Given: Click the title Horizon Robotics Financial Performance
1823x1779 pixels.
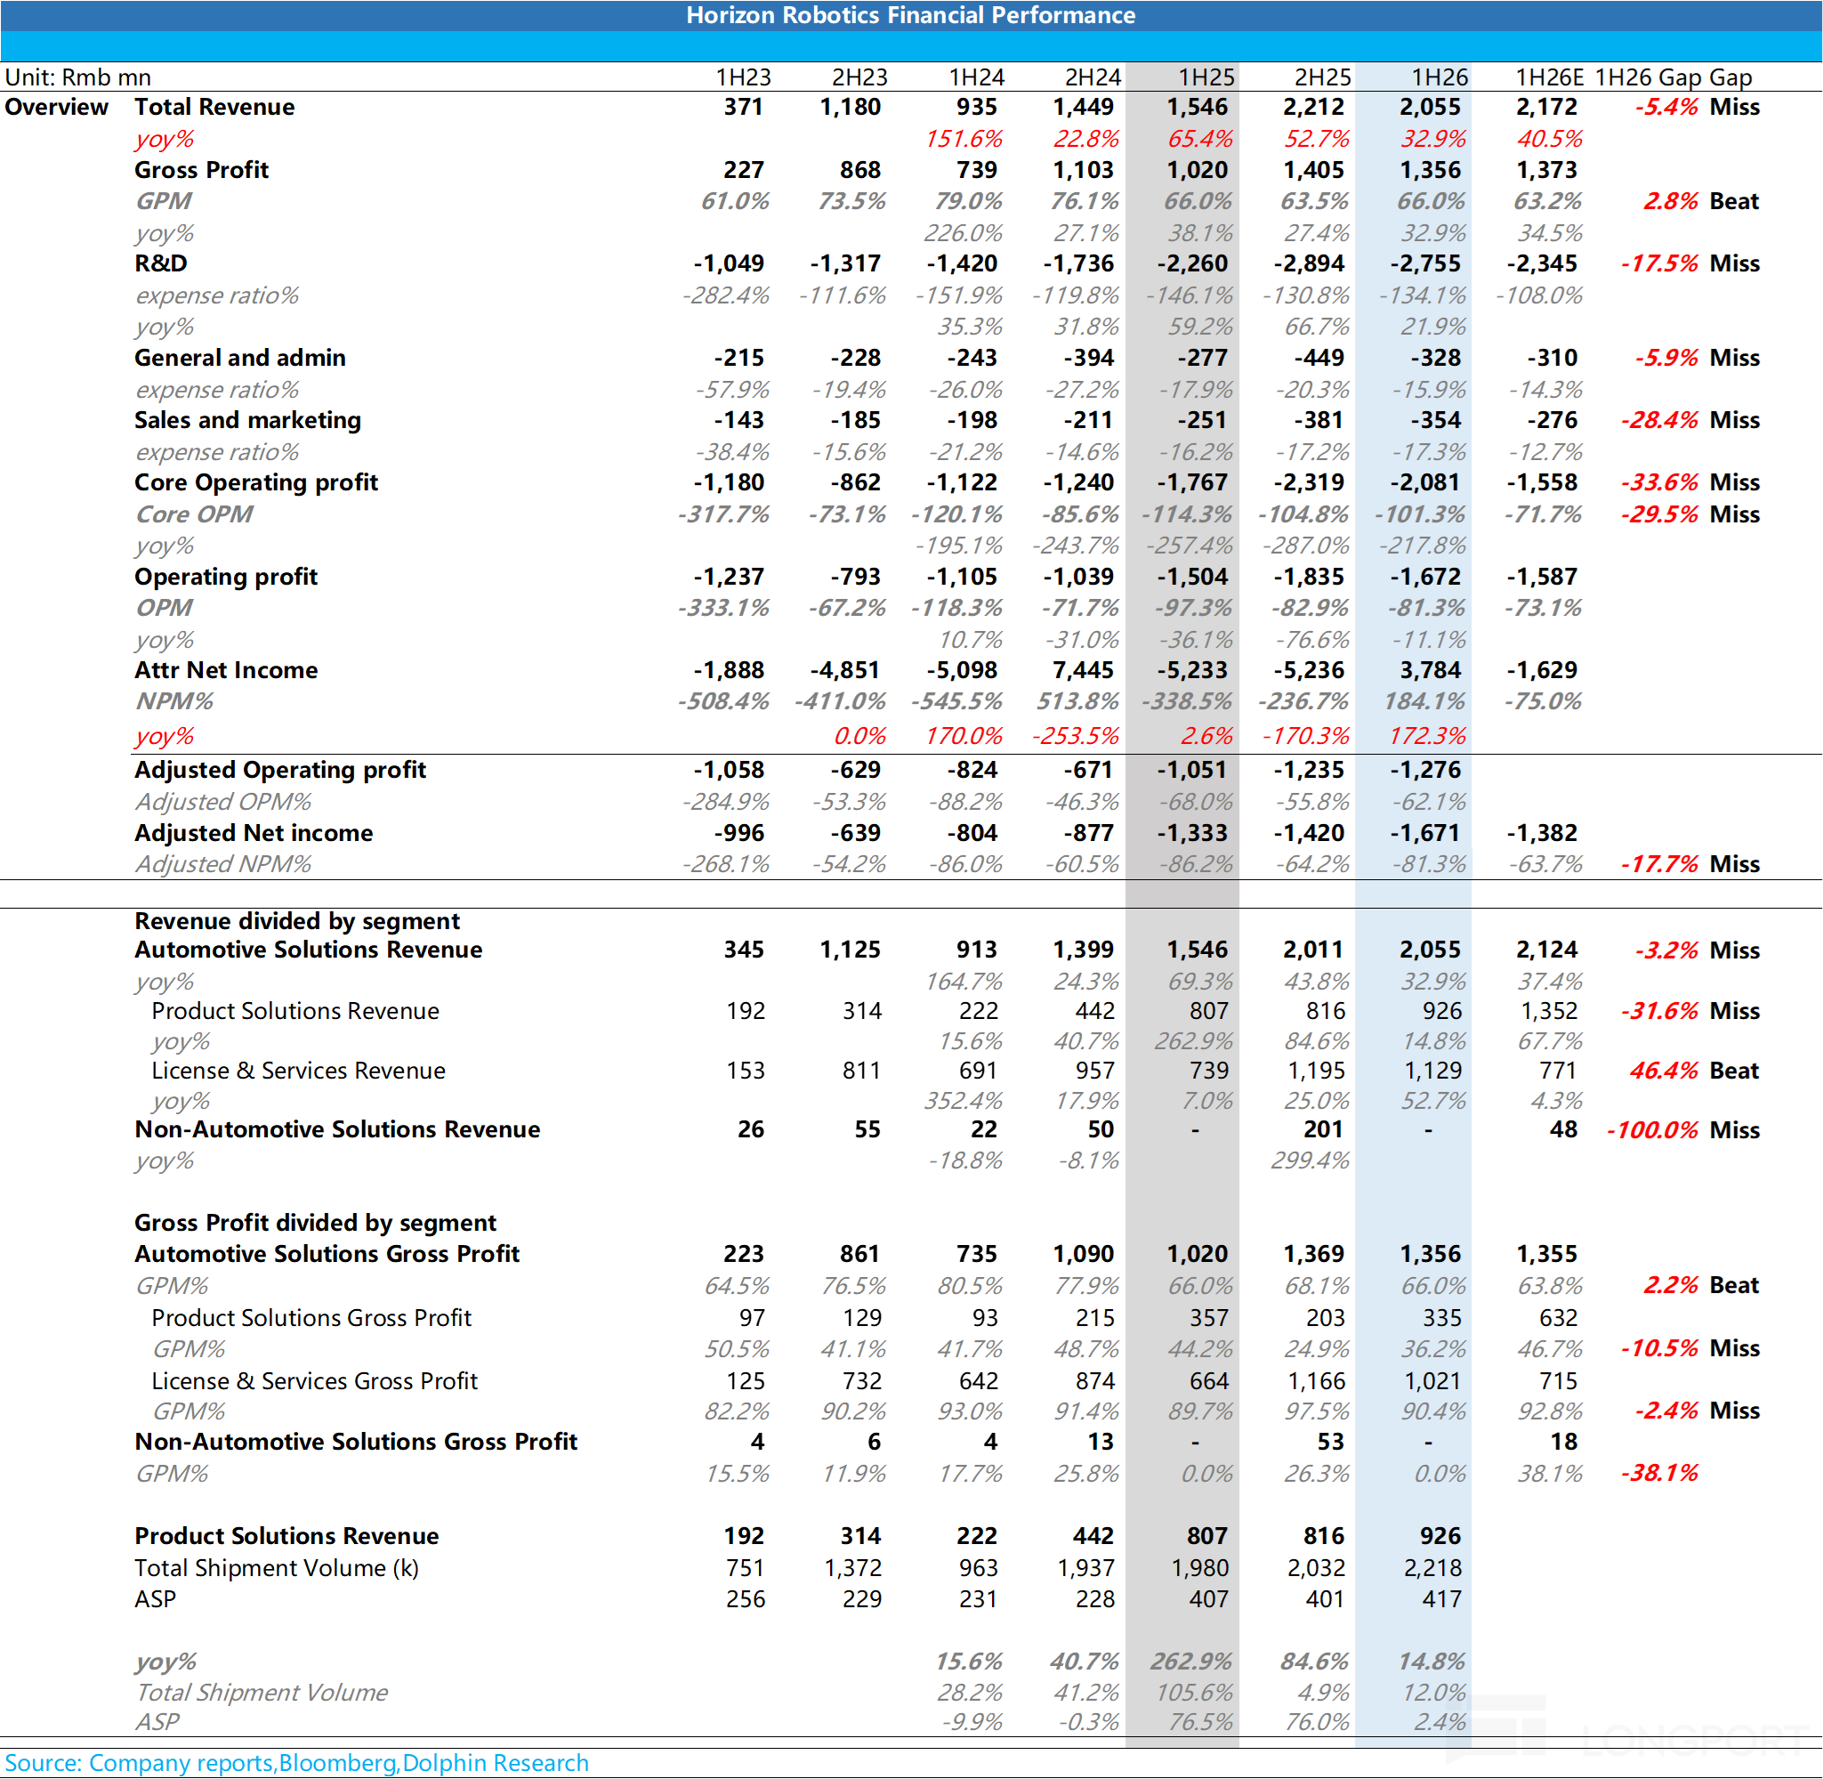Looking at the screenshot, I should [x=910, y=15].
